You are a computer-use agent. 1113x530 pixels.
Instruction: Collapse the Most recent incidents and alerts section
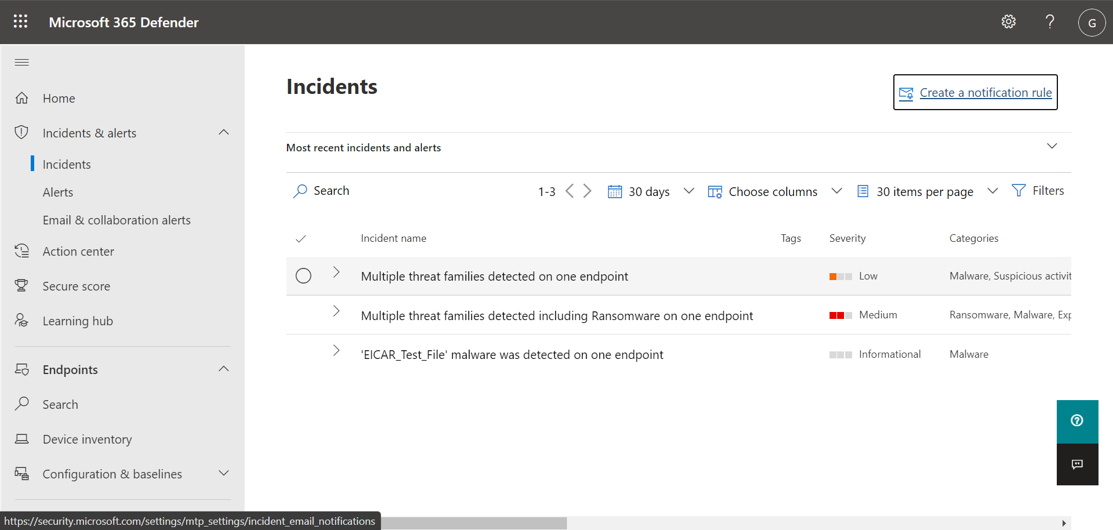tap(1052, 146)
